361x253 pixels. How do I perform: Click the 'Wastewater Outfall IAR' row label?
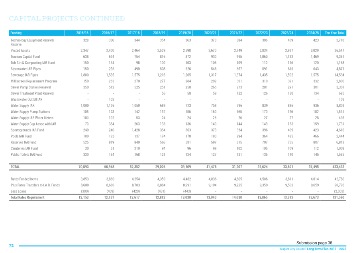click(x=26, y=100)
